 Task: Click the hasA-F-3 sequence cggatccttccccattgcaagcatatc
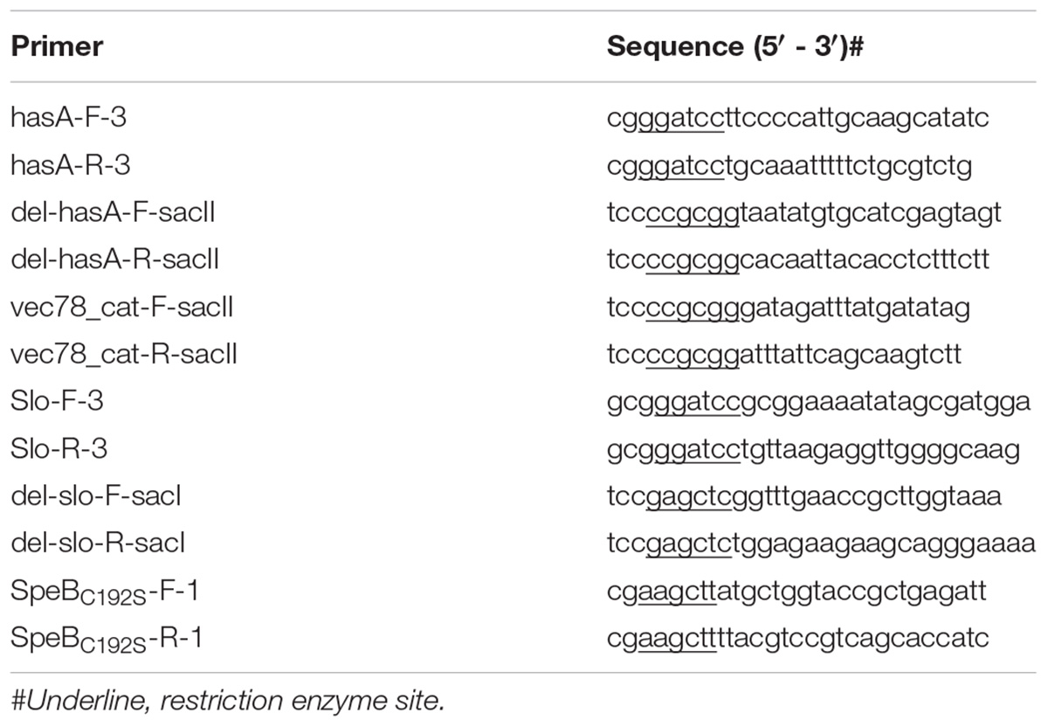click(798, 118)
